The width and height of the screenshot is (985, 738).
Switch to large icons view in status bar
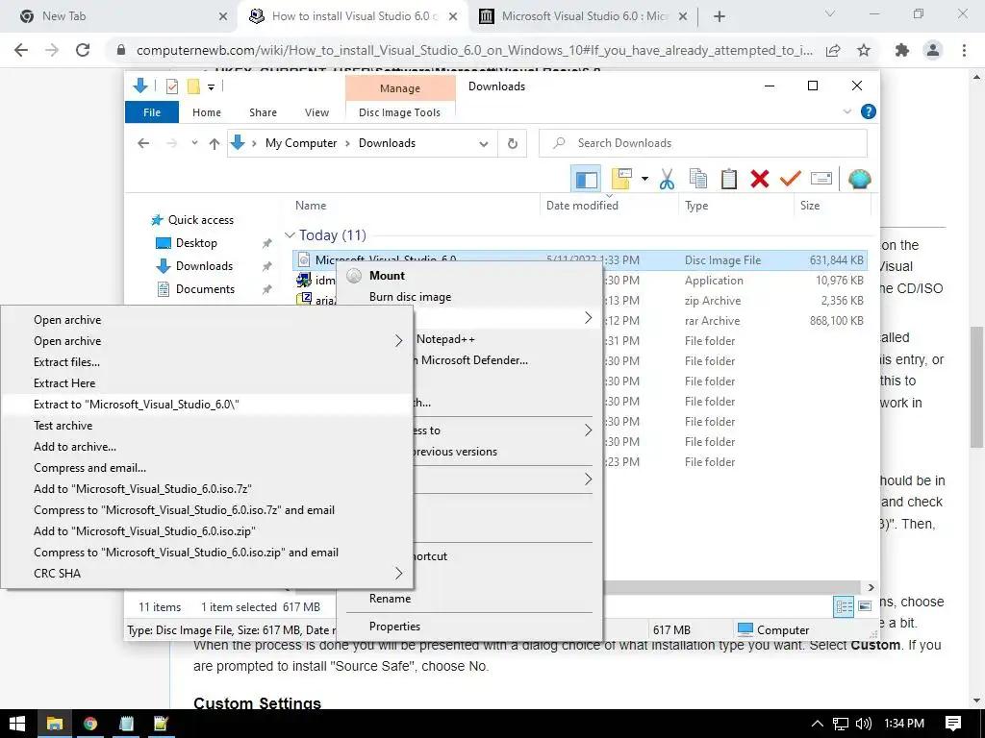[865, 606]
